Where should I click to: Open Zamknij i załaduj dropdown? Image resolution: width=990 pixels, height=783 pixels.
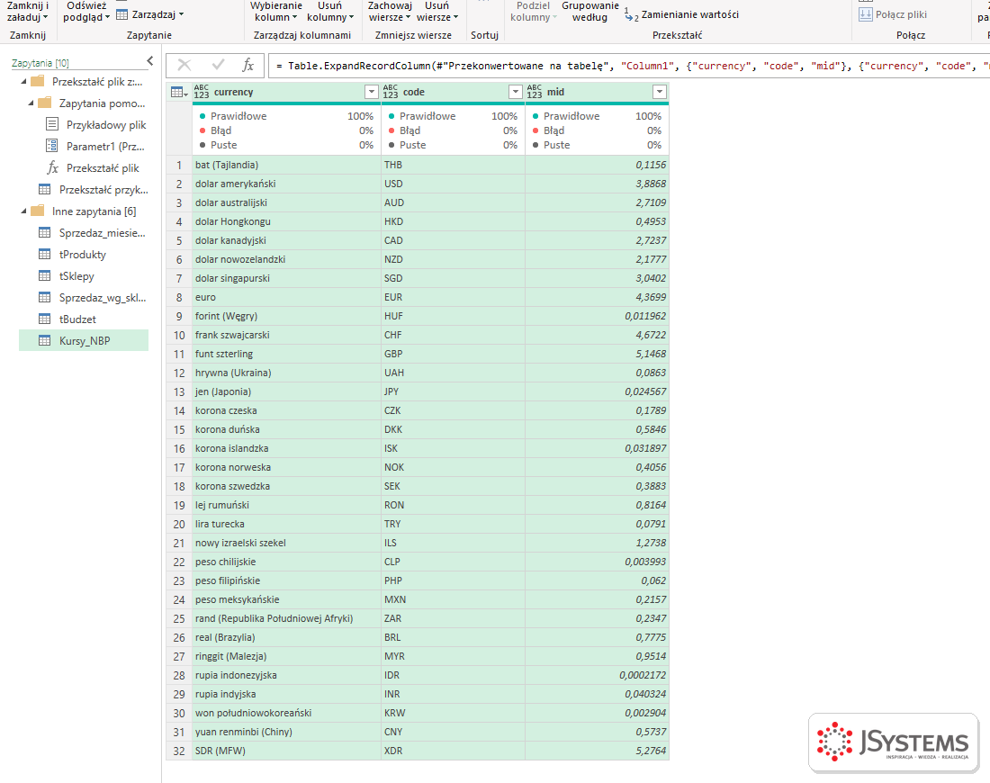(28, 12)
